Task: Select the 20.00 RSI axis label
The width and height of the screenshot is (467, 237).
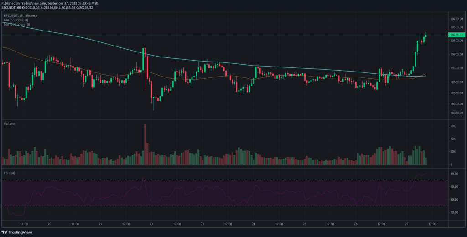Action: pyautogui.click(x=454, y=212)
